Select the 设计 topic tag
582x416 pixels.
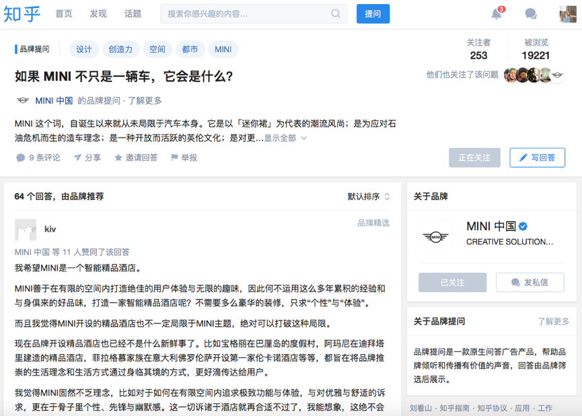pos(84,49)
